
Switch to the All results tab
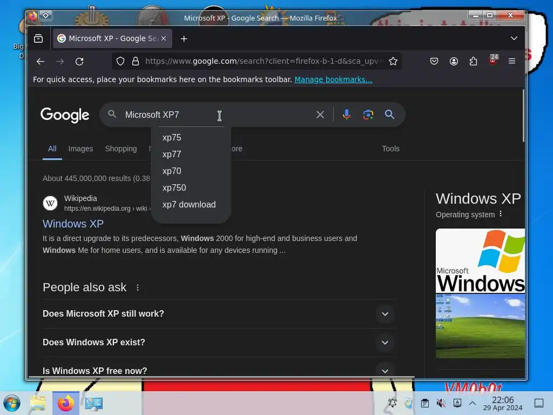click(x=52, y=149)
